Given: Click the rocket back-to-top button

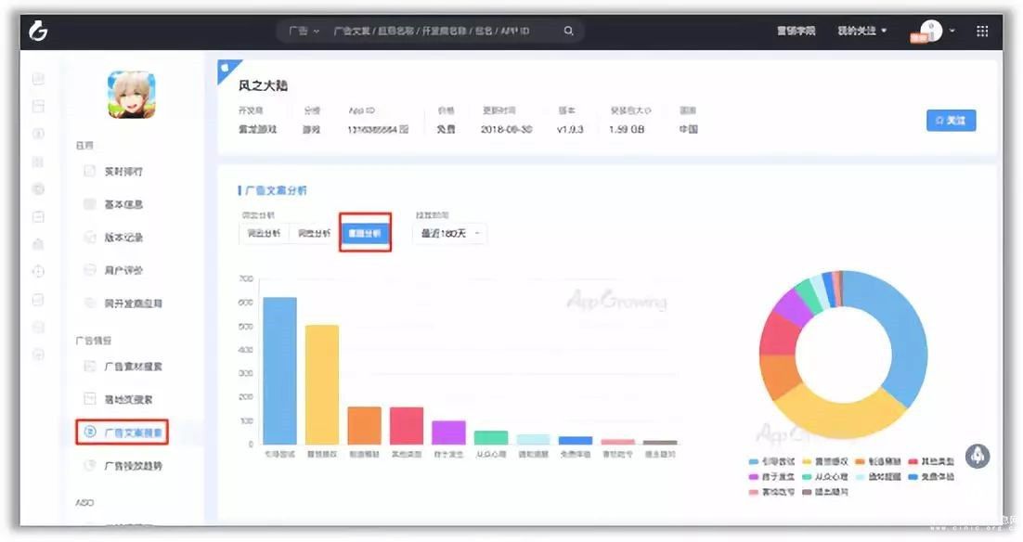Looking at the screenshot, I should click(x=978, y=456).
